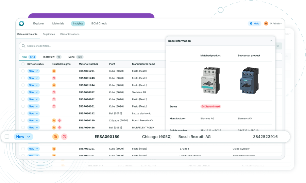Click the red discontinued icon for ERSA001248
Viewport: 306px width, 183px height.
pyautogui.click(x=54, y=78)
